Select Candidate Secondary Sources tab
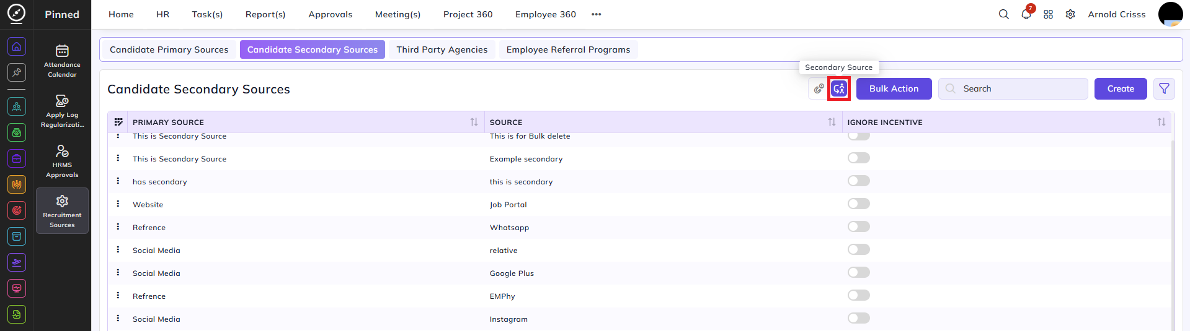This screenshot has width=1190, height=331. point(313,49)
